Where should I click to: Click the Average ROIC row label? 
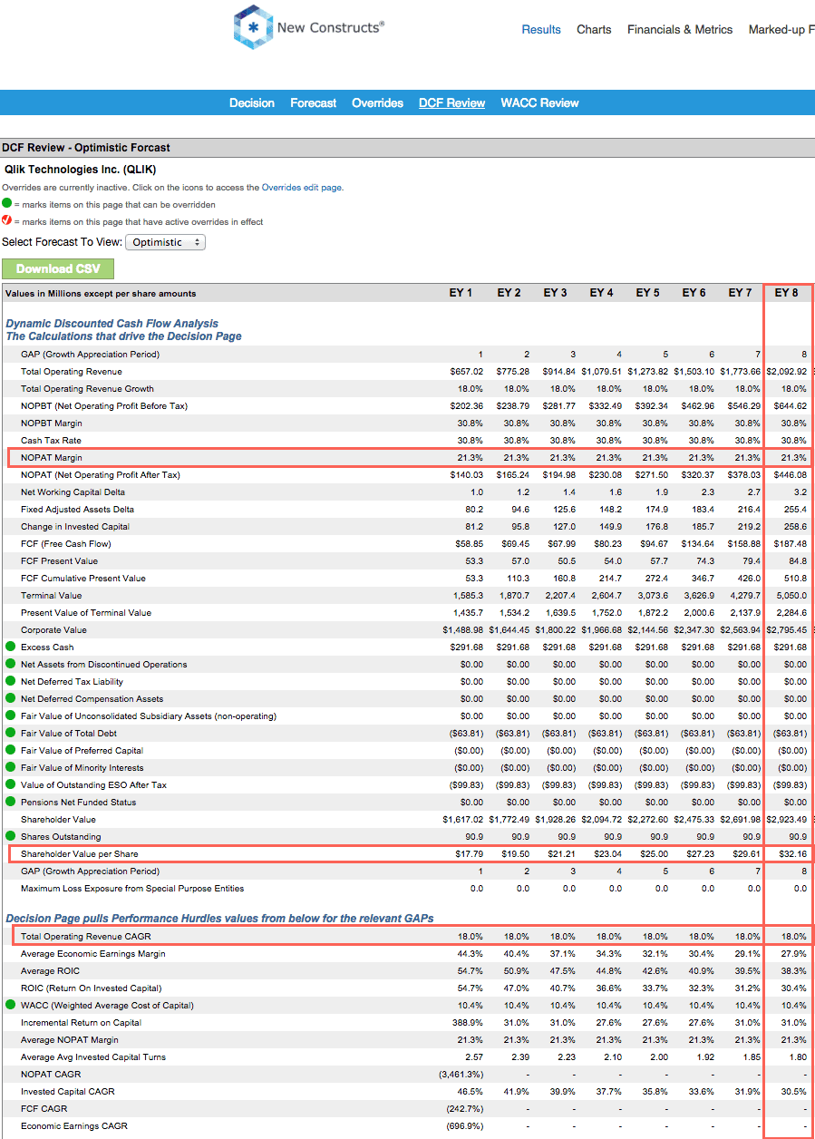48,970
